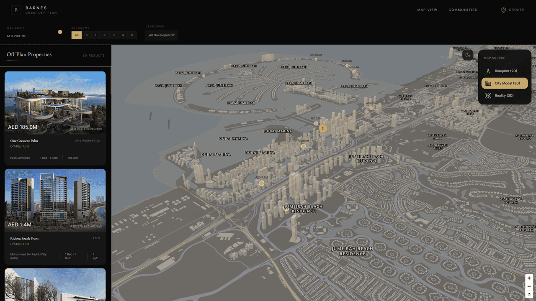Viewport: 536px width, 301px height.
Task: Click the Barnes "B" logo icon
Action: [x=16, y=10]
